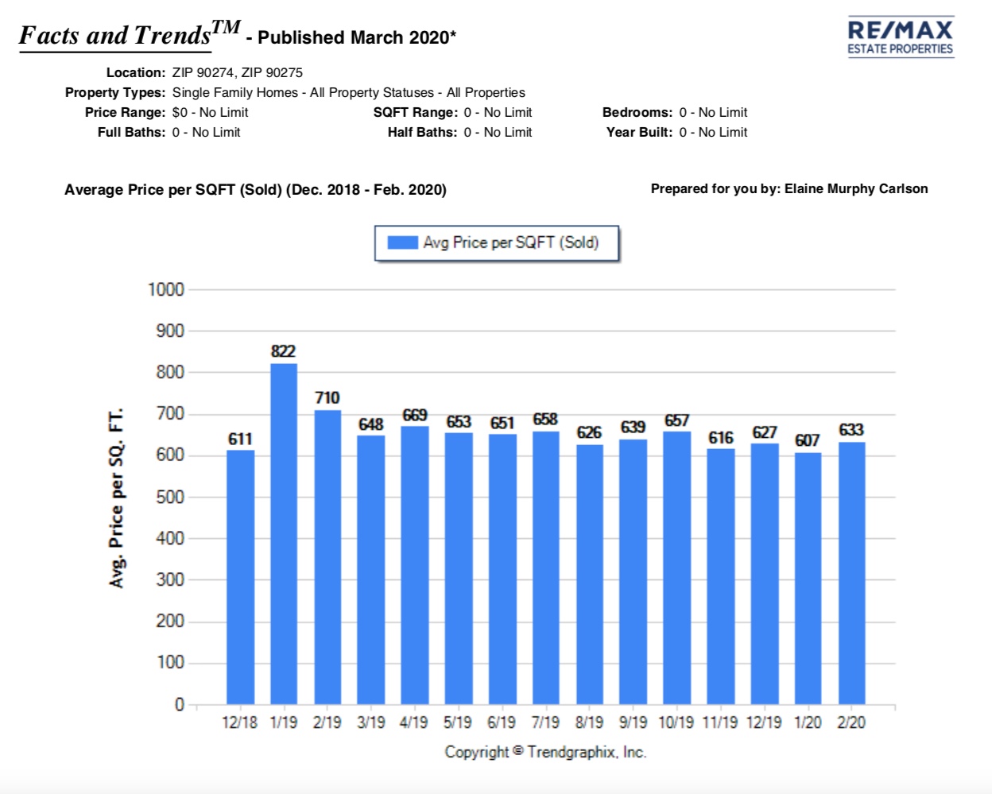Click the 12/19 bar labeled 627

pyautogui.click(x=765, y=574)
